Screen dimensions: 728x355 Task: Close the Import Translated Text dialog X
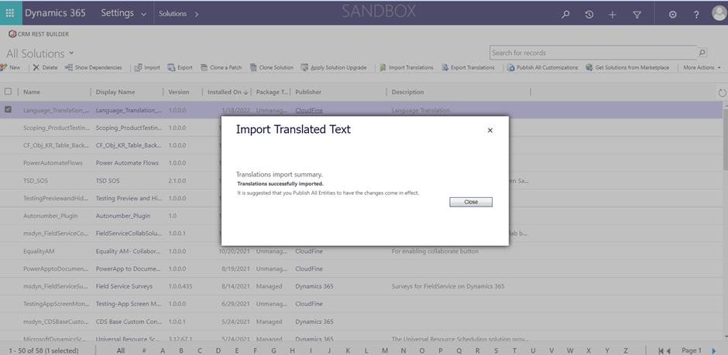[489, 131]
